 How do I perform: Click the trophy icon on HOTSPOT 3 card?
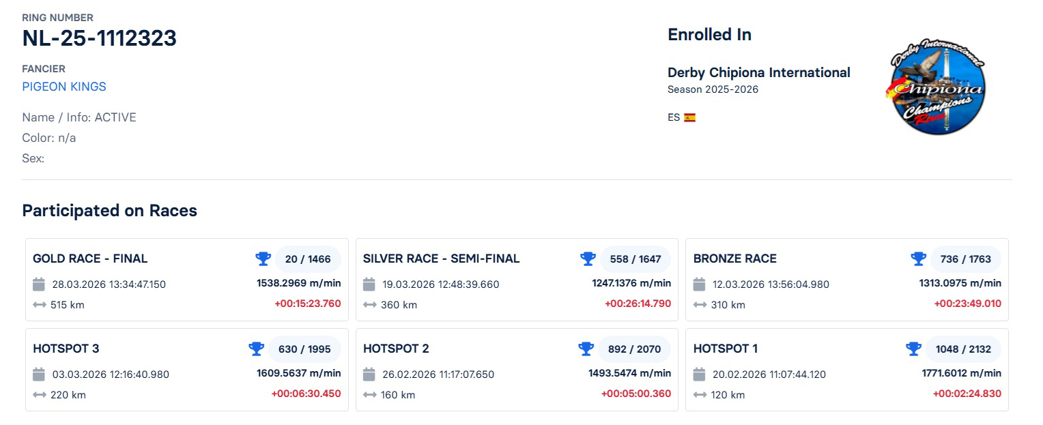pos(257,349)
